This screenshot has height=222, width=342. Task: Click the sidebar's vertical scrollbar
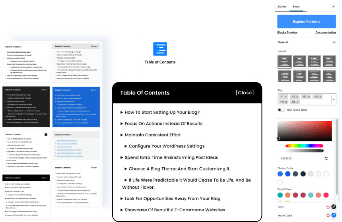point(336,157)
